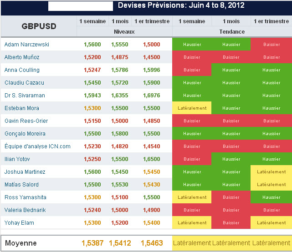Select Dr S. Sivaraman's 1,6976 quarterly level
292x252 pixels.
coord(152,96)
